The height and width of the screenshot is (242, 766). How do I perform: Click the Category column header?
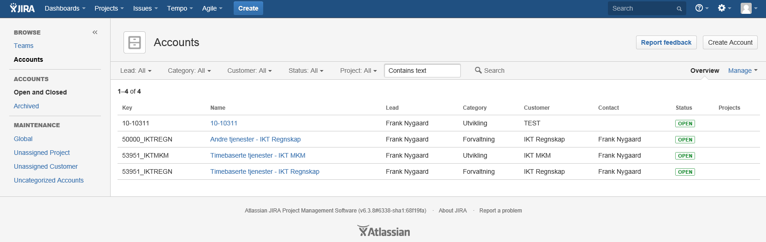[x=475, y=108]
